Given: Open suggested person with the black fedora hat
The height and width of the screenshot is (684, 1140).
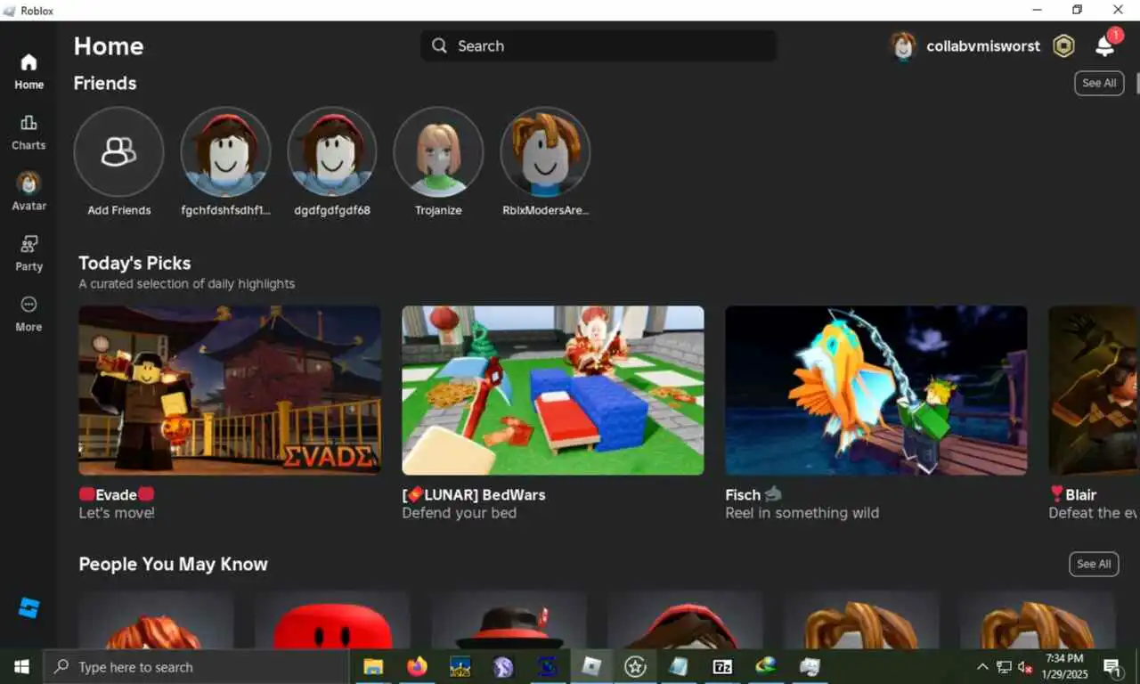Looking at the screenshot, I should click(509, 620).
